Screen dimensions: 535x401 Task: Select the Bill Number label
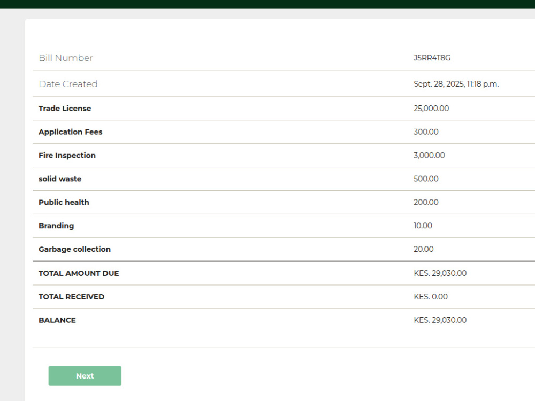66,58
